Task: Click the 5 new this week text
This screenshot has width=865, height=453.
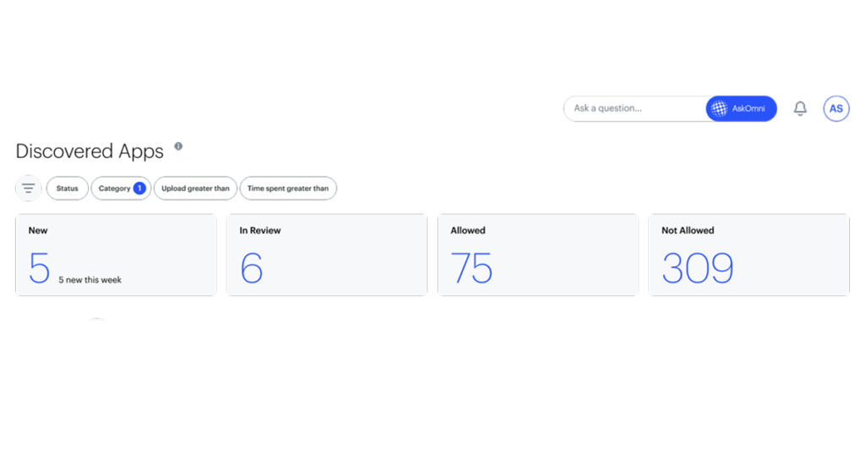Action: click(x=90, y=280)
